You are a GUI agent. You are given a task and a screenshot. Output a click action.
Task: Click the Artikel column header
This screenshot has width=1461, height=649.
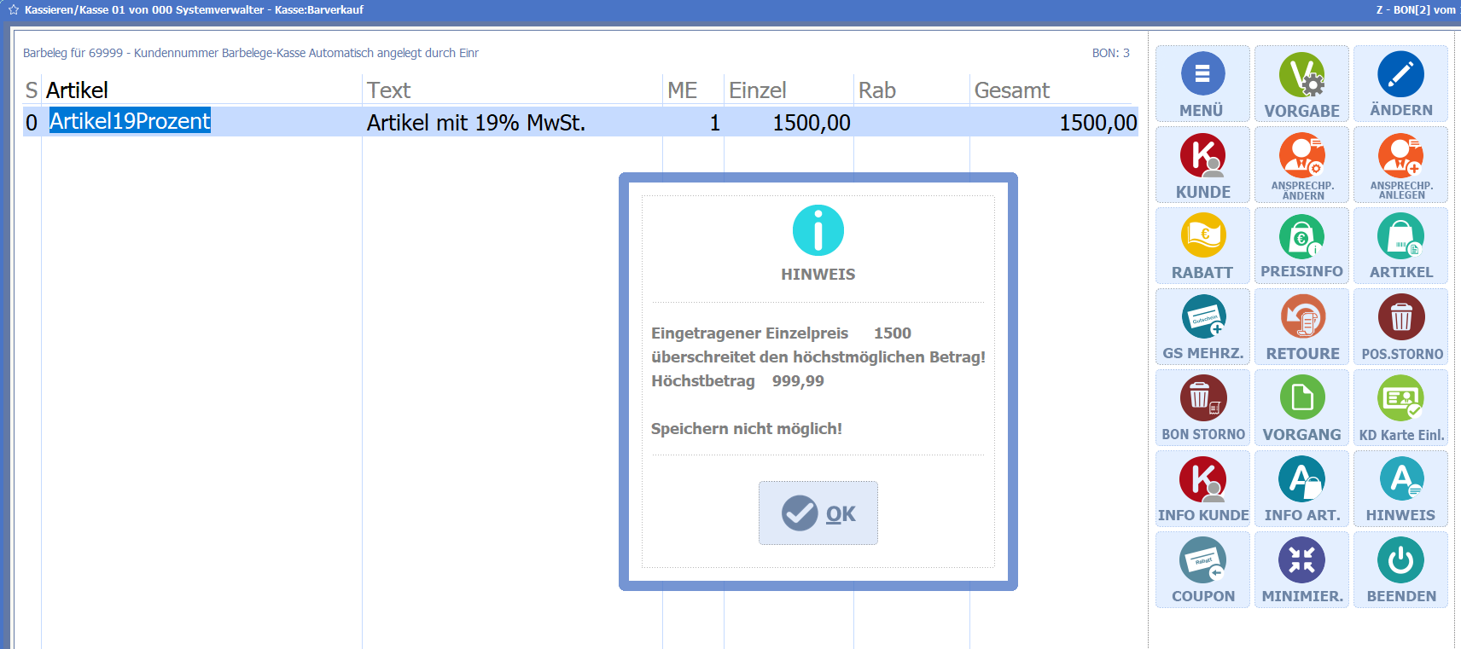(x=77, y=90)
